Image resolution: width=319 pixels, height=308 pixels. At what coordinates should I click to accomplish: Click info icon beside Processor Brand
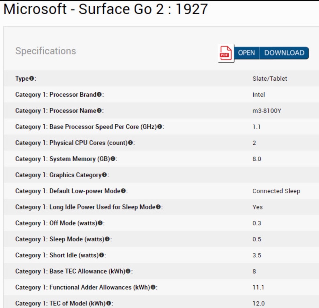click(x=99, y=94)
